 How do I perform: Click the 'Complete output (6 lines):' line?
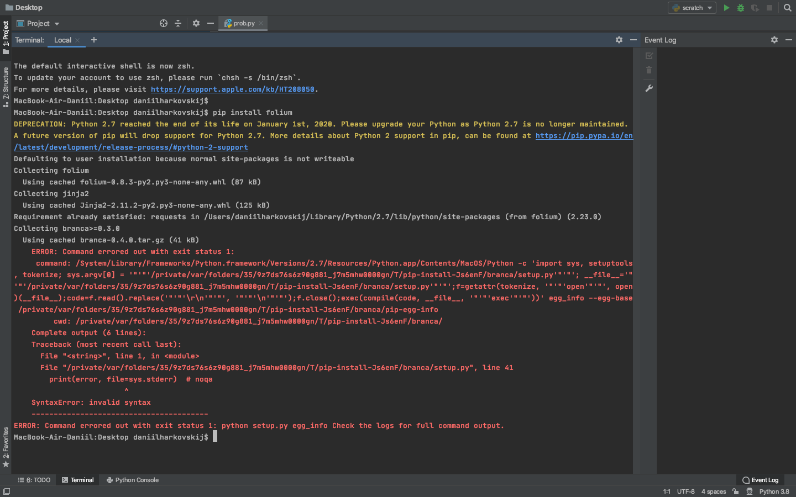(89, 333)
